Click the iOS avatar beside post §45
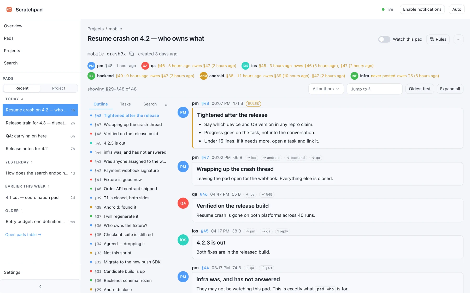This screenshot has height=293, width=470. (183, 240)
